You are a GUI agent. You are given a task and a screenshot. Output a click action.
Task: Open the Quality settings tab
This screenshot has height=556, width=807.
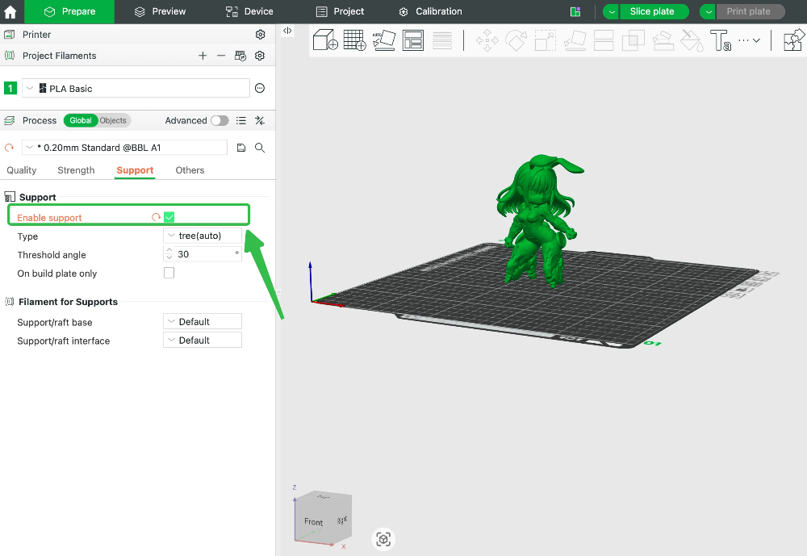[x=21, y=170]
